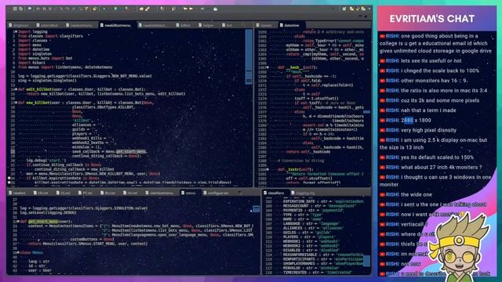Image resolution: width=502 pixels, height=282 pixels.
Task: Click the 'import logging' code line
Action: click(x=33, y=31)
